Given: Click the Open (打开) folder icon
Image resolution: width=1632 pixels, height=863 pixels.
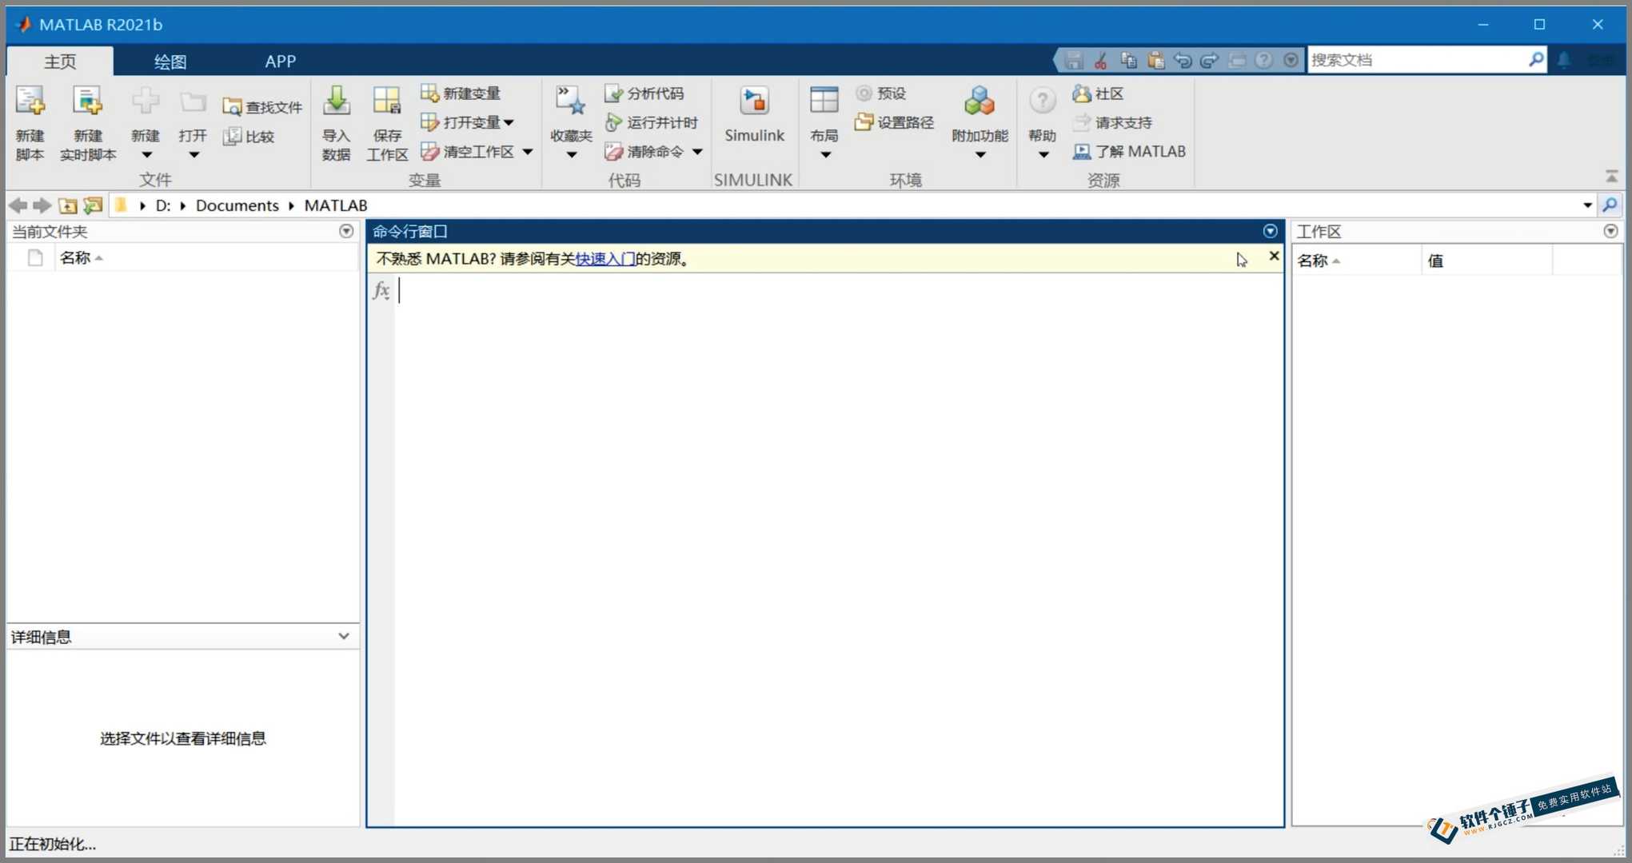Looking at the screenshot, I should click(x=193, y=102).
